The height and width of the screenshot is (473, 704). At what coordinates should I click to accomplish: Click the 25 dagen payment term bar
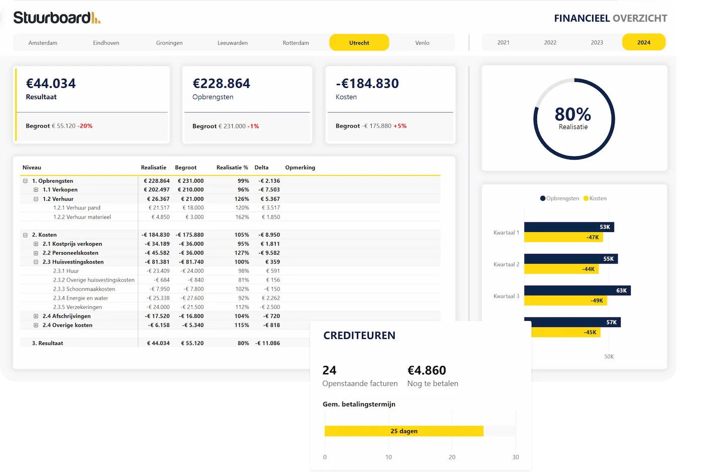404,431
